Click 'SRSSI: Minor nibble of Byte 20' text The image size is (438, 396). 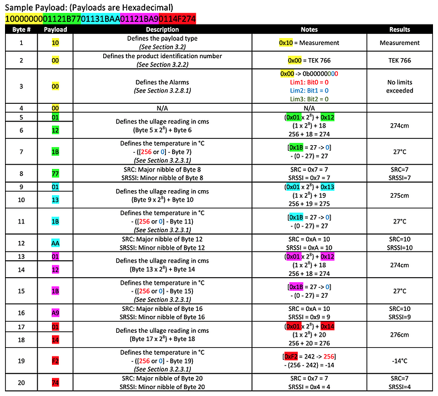click(x=162, y=387)
